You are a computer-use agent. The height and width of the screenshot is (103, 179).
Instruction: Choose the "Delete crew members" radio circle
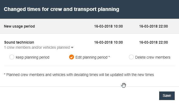point(131,57)
